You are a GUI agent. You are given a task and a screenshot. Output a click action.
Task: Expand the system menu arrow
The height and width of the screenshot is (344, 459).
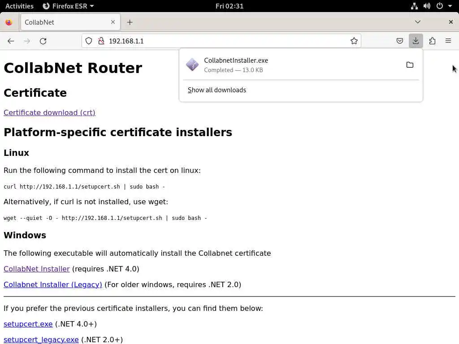click(x=450, y=6)
